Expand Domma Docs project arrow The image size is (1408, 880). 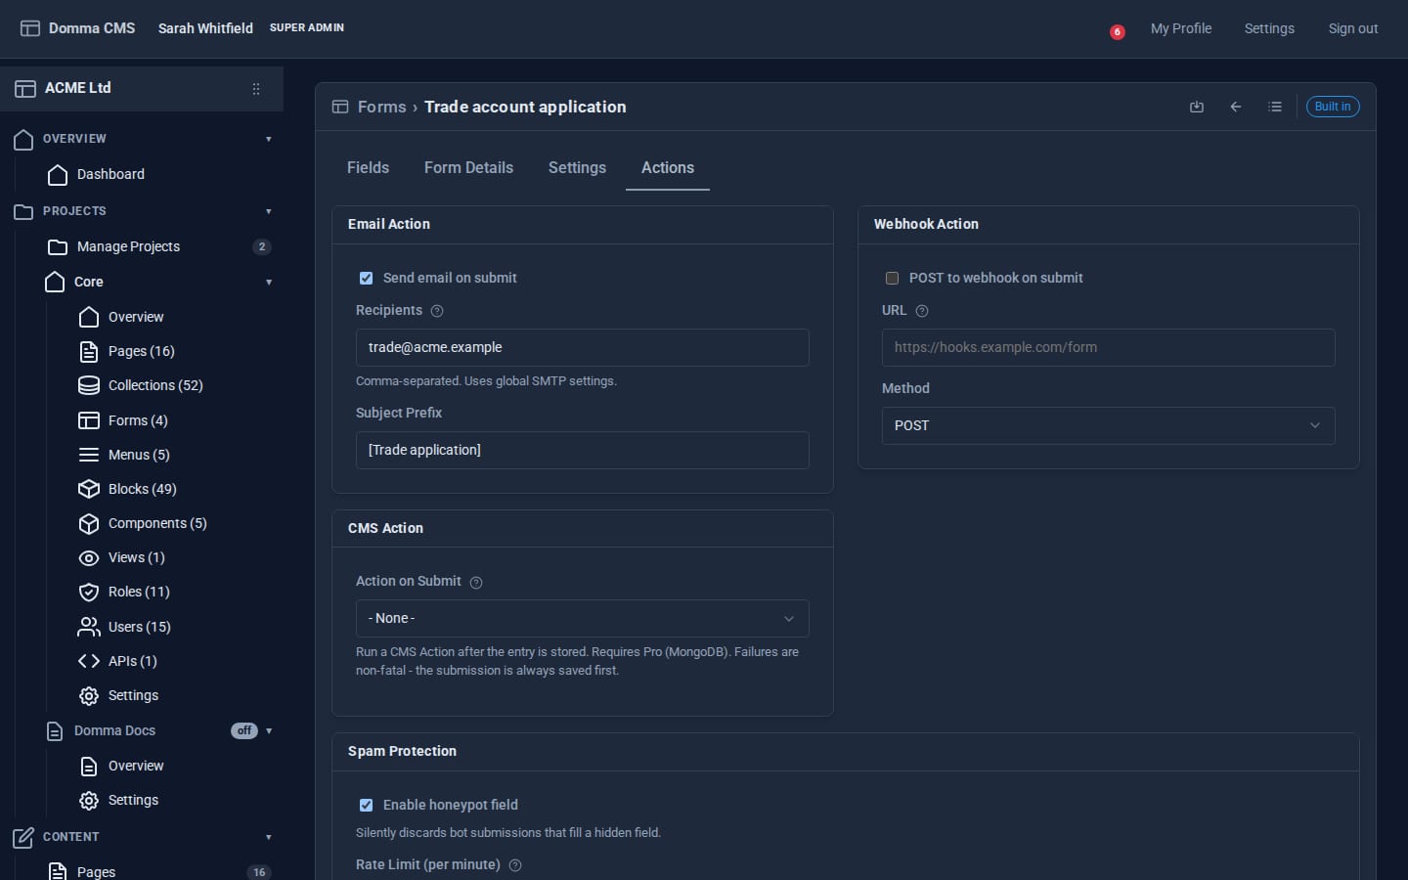[x=269, y=731]
